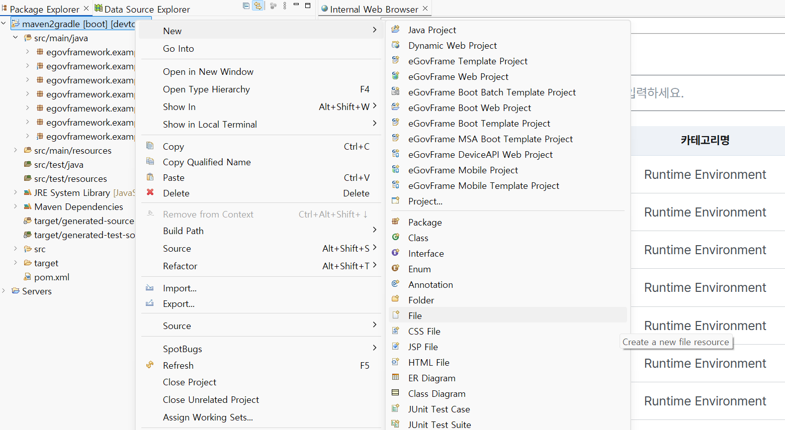Image resolution: width=785 pixels, height=430 pixels.
Task: Close the Internal Web Browser tab
Action: coord(425,9)
